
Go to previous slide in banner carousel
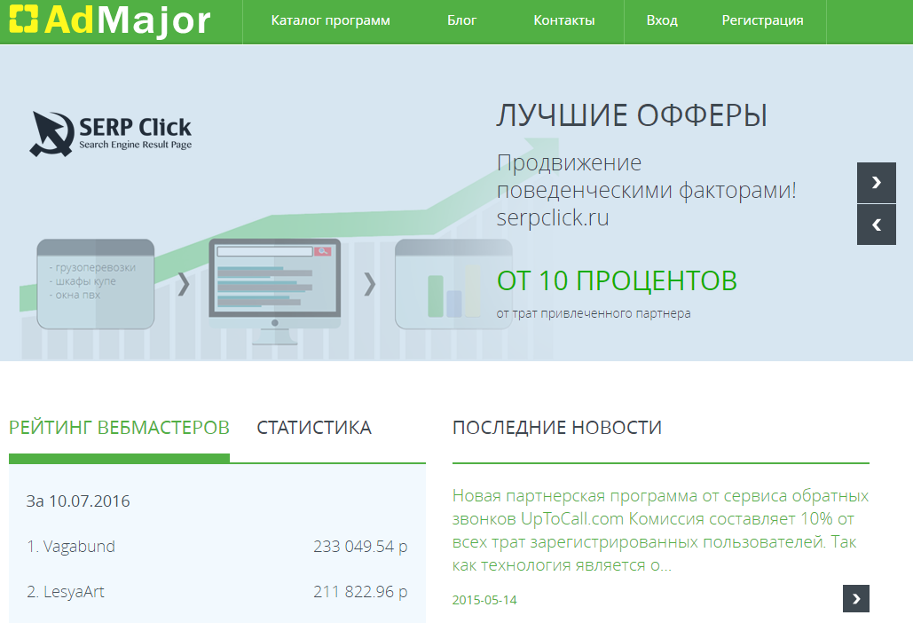click(x=877, y=225)
